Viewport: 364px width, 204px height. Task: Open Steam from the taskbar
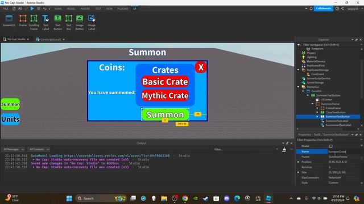(206, 198)
